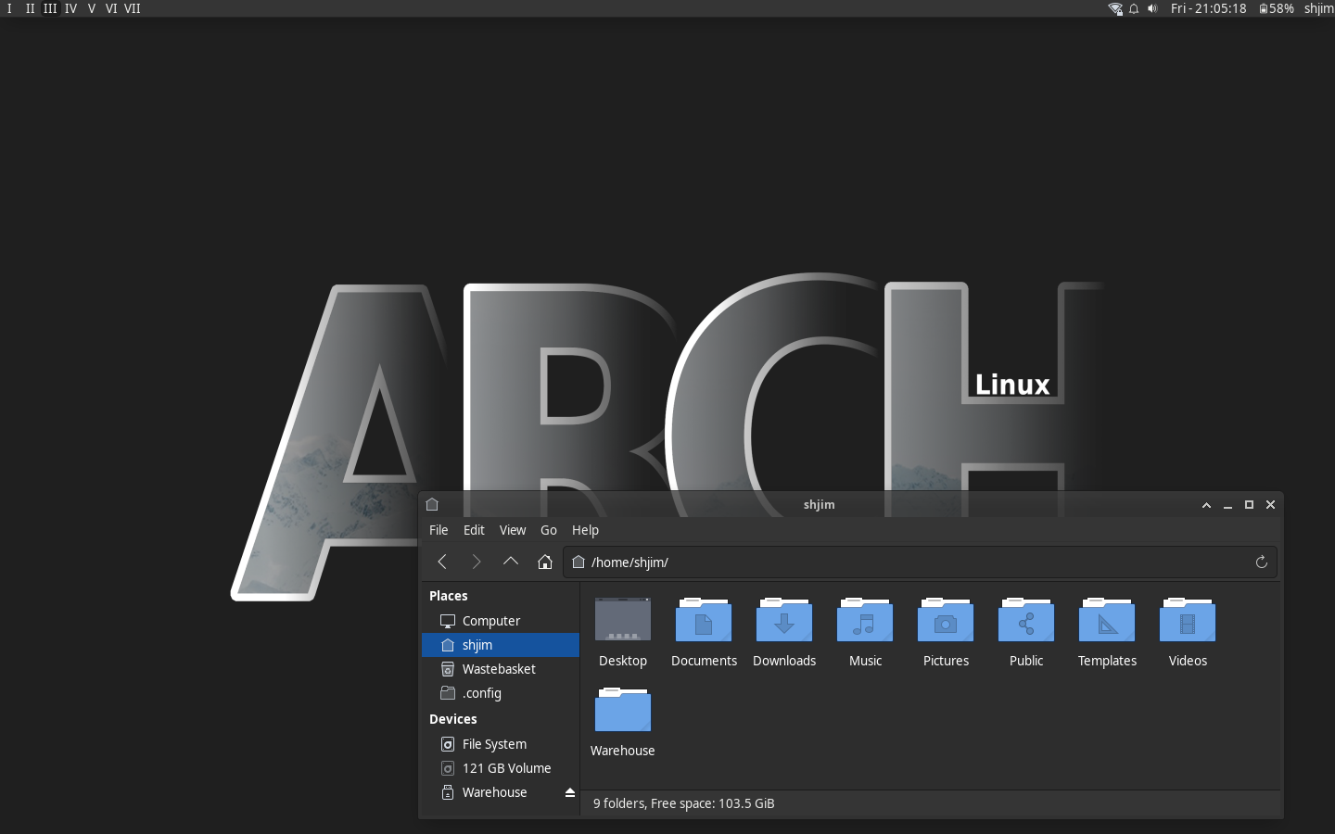Viewport: 1335px width, 834px height.
Task: Select the Downloads folder icon
Action: tap(784, 620)
